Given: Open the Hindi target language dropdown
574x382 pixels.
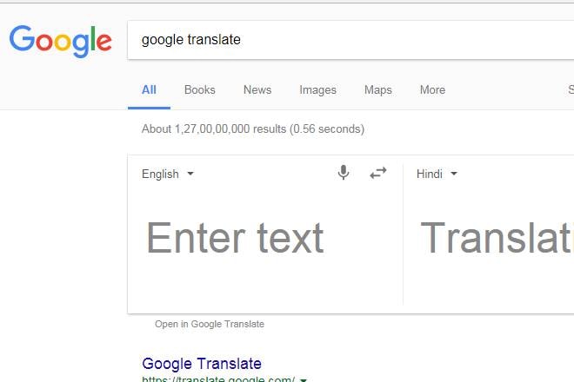Looking at the screenshot, I should tap(437, 174).
